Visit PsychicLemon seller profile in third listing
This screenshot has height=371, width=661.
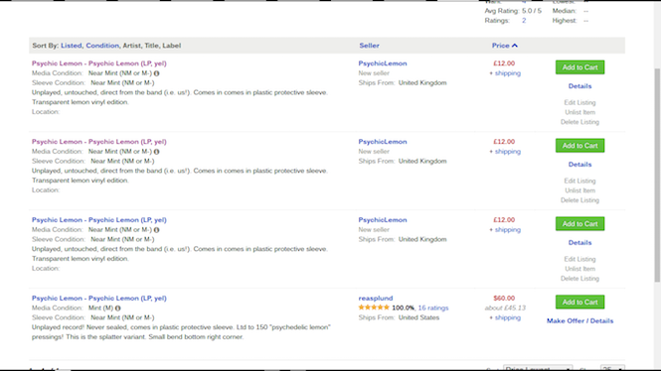[x=383, y=219]
